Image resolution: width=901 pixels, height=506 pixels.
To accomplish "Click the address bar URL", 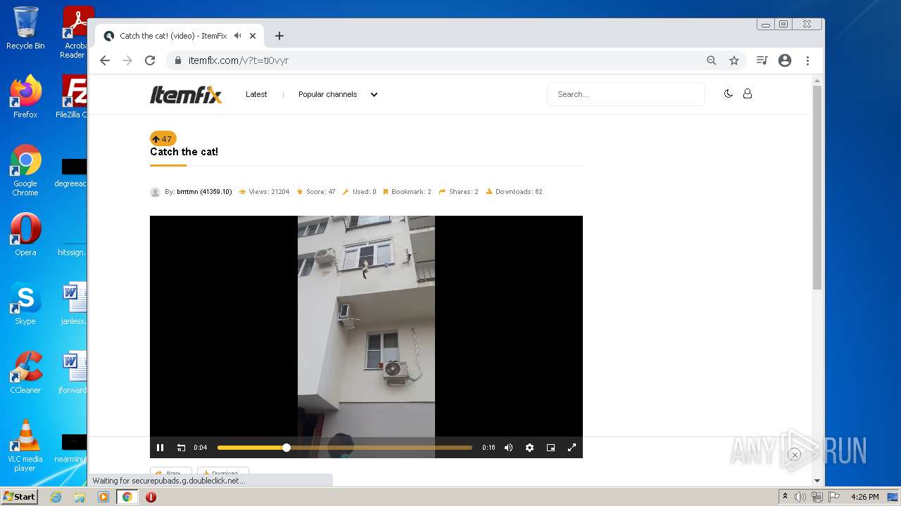I will coord(239,60).
